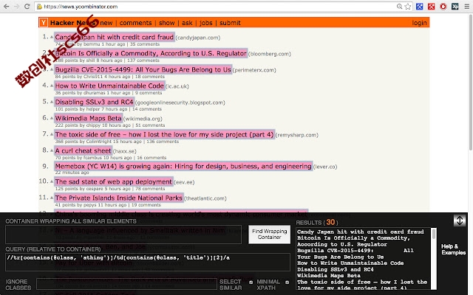Click the red circular extension icon

tap(443, 7)
